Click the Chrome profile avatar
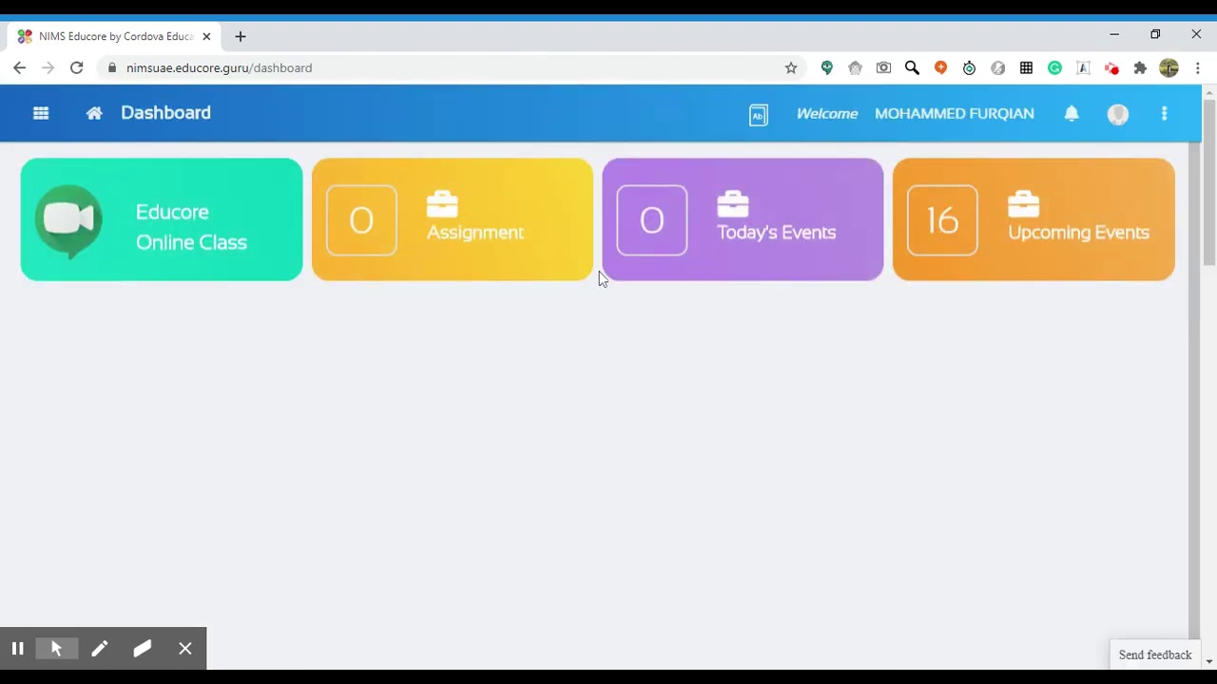 click(1169, 67)
